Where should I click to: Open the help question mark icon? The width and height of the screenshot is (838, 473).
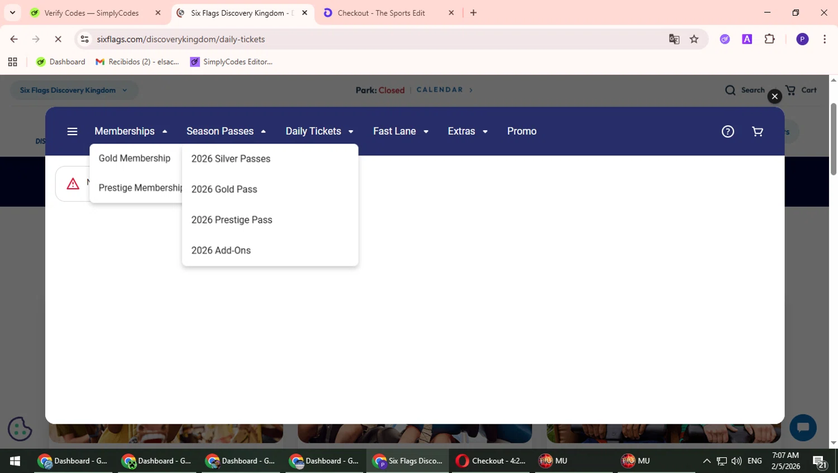point(727,131)
